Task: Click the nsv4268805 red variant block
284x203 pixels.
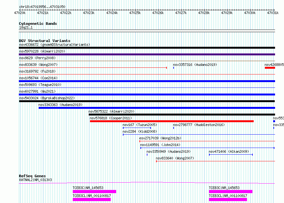Action: click(x=270, y=68)
